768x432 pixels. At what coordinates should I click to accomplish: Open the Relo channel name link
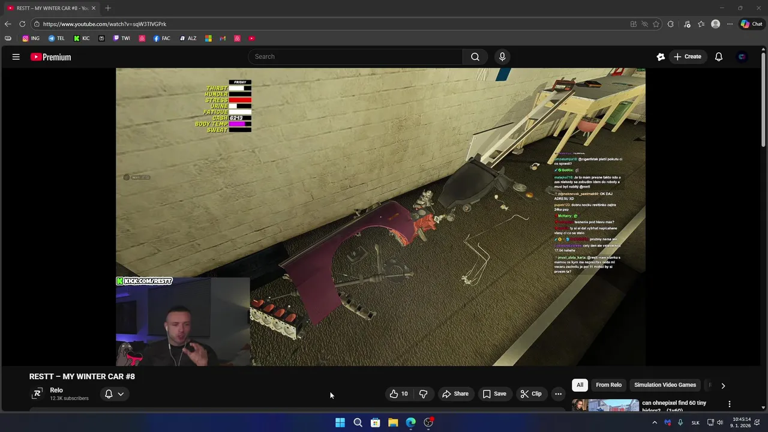tap(56, 390)
